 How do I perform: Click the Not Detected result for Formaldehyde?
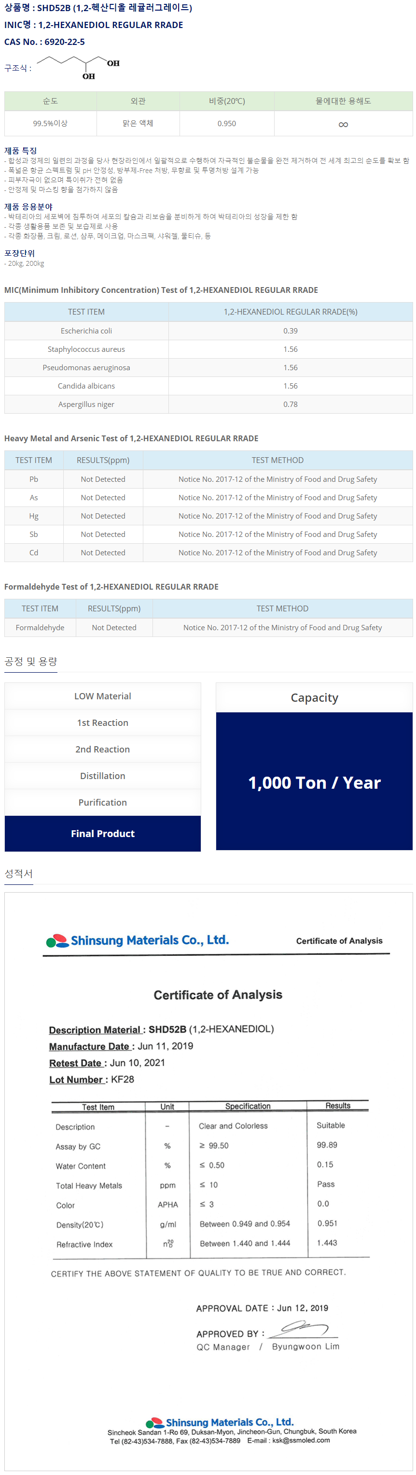tap(114, 627)
